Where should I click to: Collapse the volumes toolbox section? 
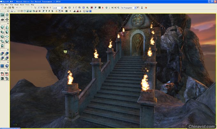click(x=8, y=62)
